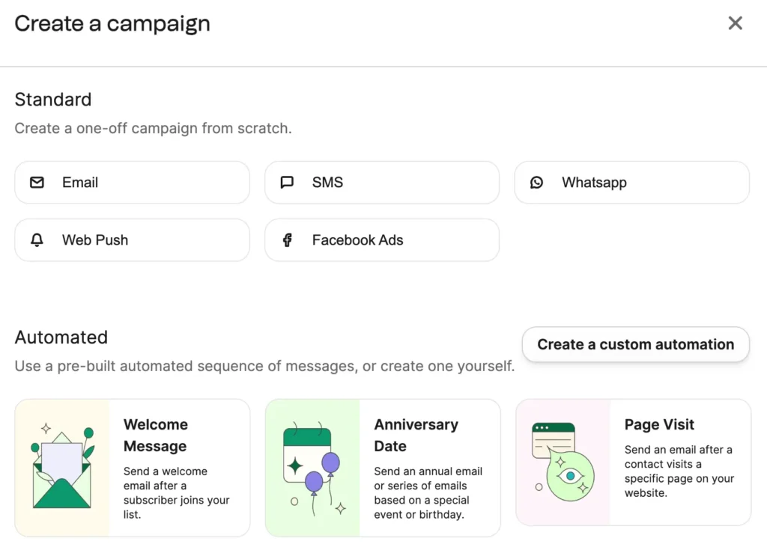Open the Welcome Message automation title
Viewport: 767px width, 544px height.
tap(156, 435)
